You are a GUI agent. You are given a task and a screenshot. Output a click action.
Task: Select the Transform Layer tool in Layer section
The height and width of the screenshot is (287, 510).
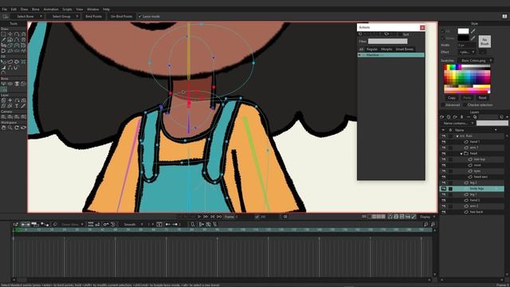(3, 100)
